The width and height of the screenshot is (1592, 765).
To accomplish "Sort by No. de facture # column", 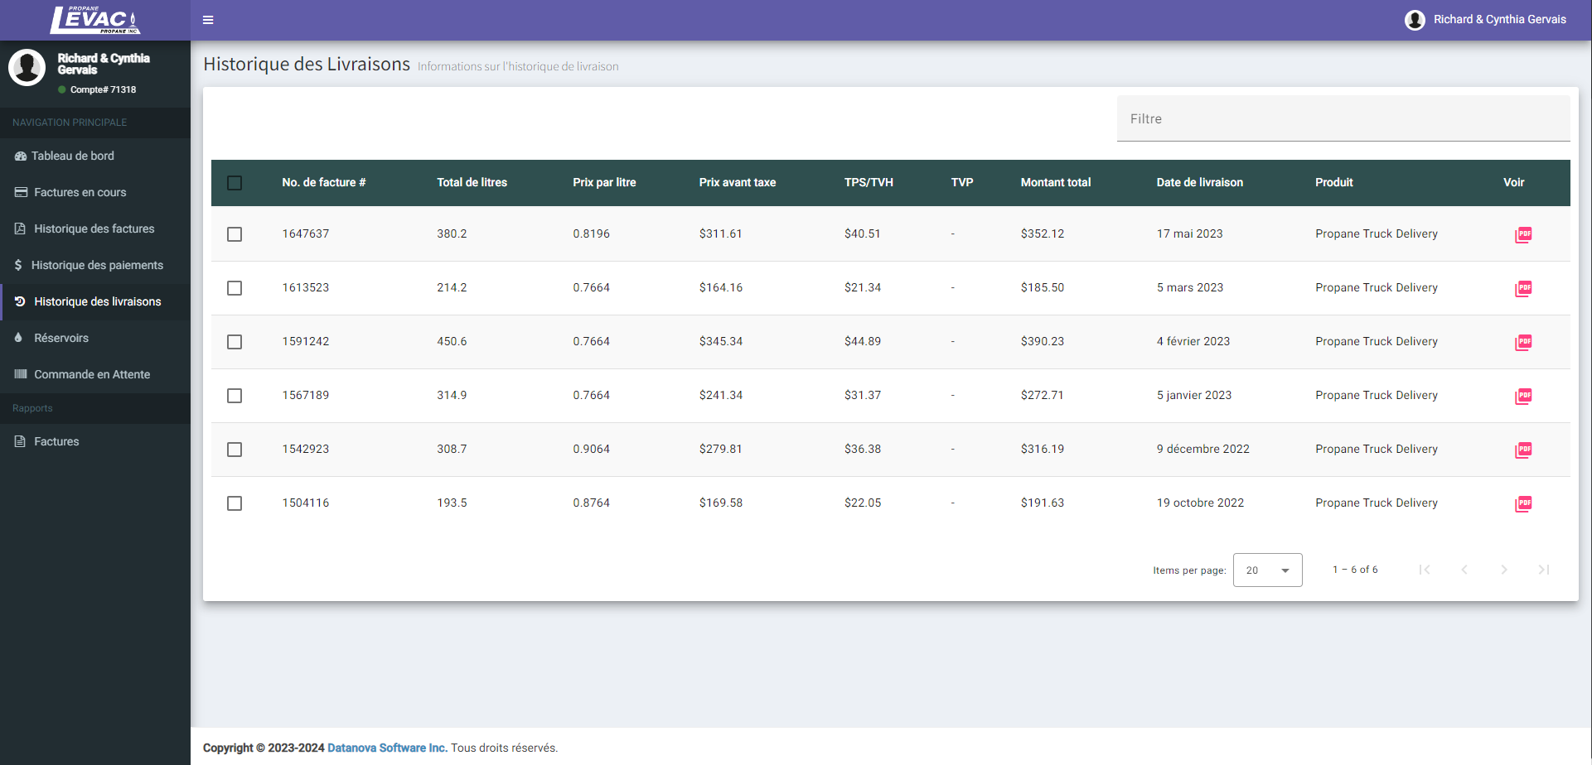I will tap(323, 182).
